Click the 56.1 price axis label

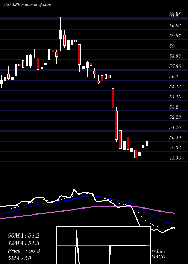[173, 77]
